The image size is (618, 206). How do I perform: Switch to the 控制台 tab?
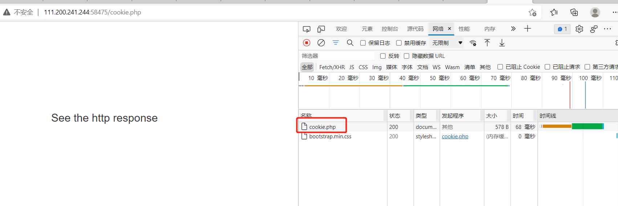390,29
